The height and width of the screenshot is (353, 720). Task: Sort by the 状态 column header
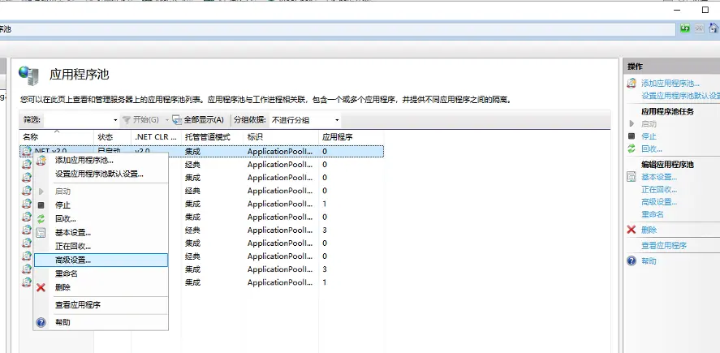113,137
